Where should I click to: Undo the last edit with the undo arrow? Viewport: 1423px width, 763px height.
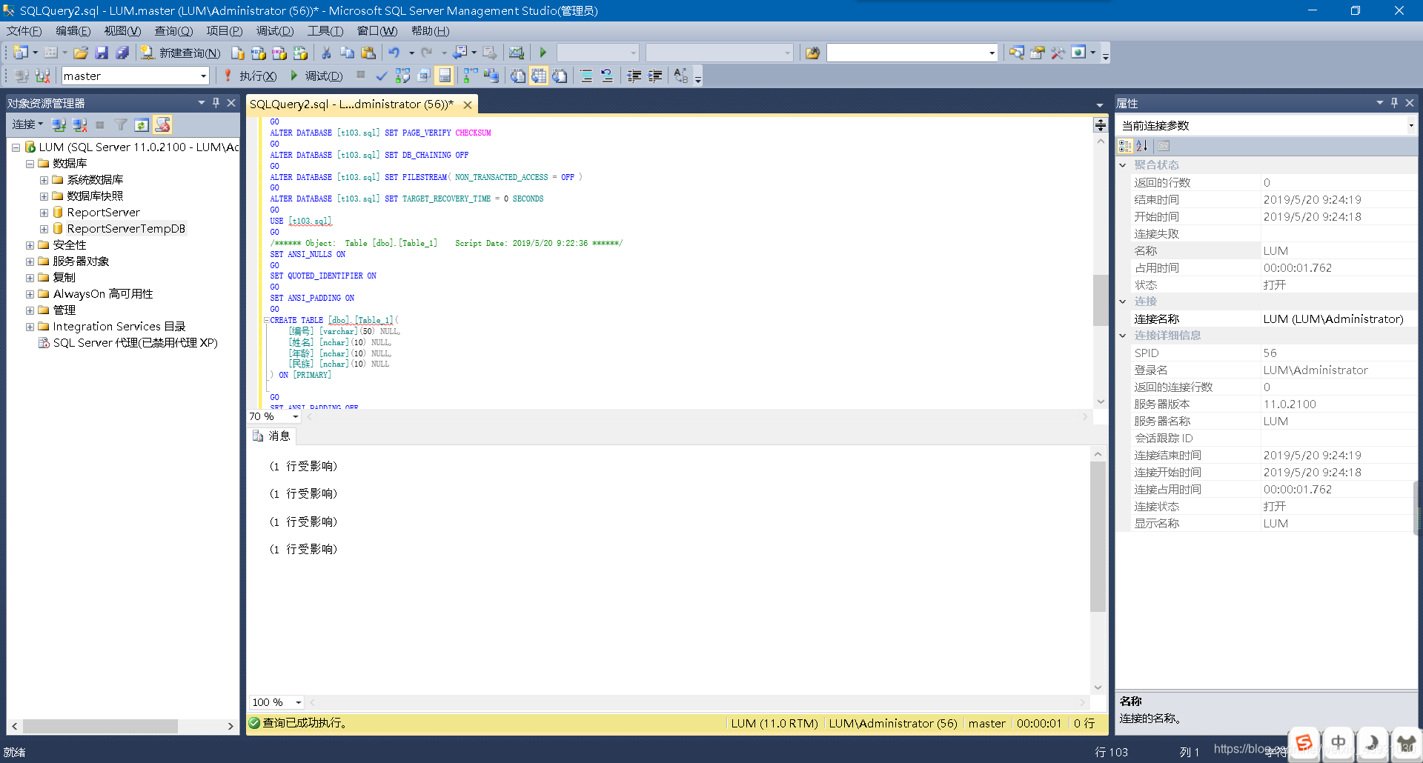pyautogui.click(x=394, y=53)
